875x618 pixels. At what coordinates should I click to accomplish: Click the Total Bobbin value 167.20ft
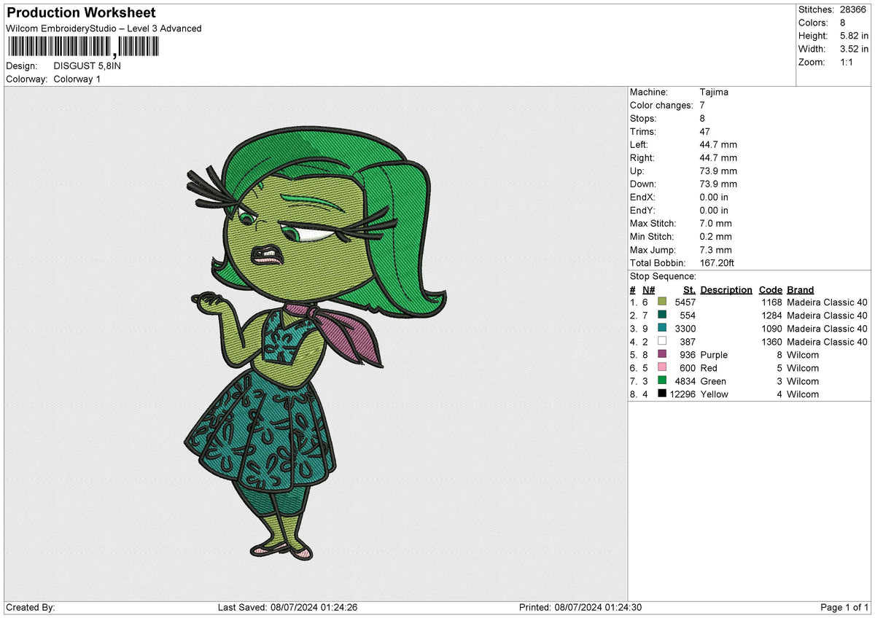click(x=717, y=263)
